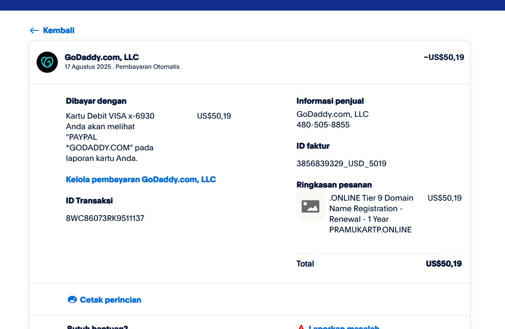Click invoice ID 3856839329_USD_5019

341,164
